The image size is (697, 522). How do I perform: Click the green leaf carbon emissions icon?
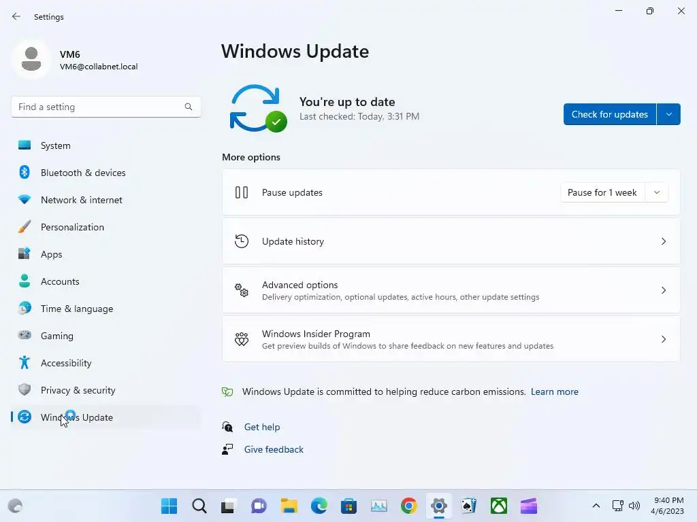(227, 392)
